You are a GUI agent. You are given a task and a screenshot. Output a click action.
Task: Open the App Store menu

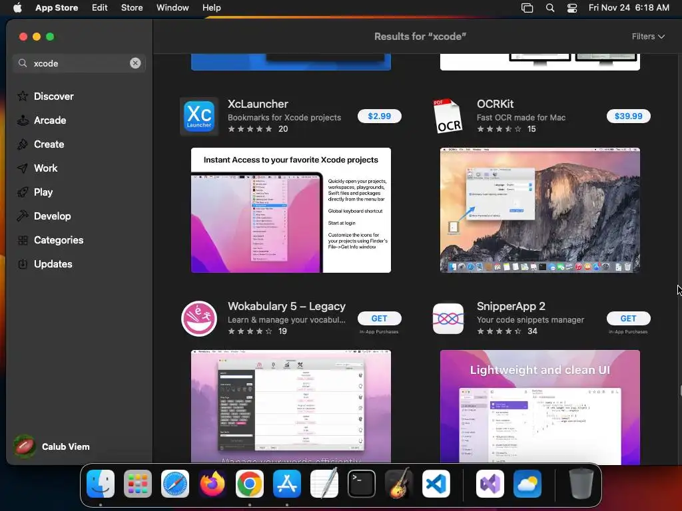coord(57,7)
